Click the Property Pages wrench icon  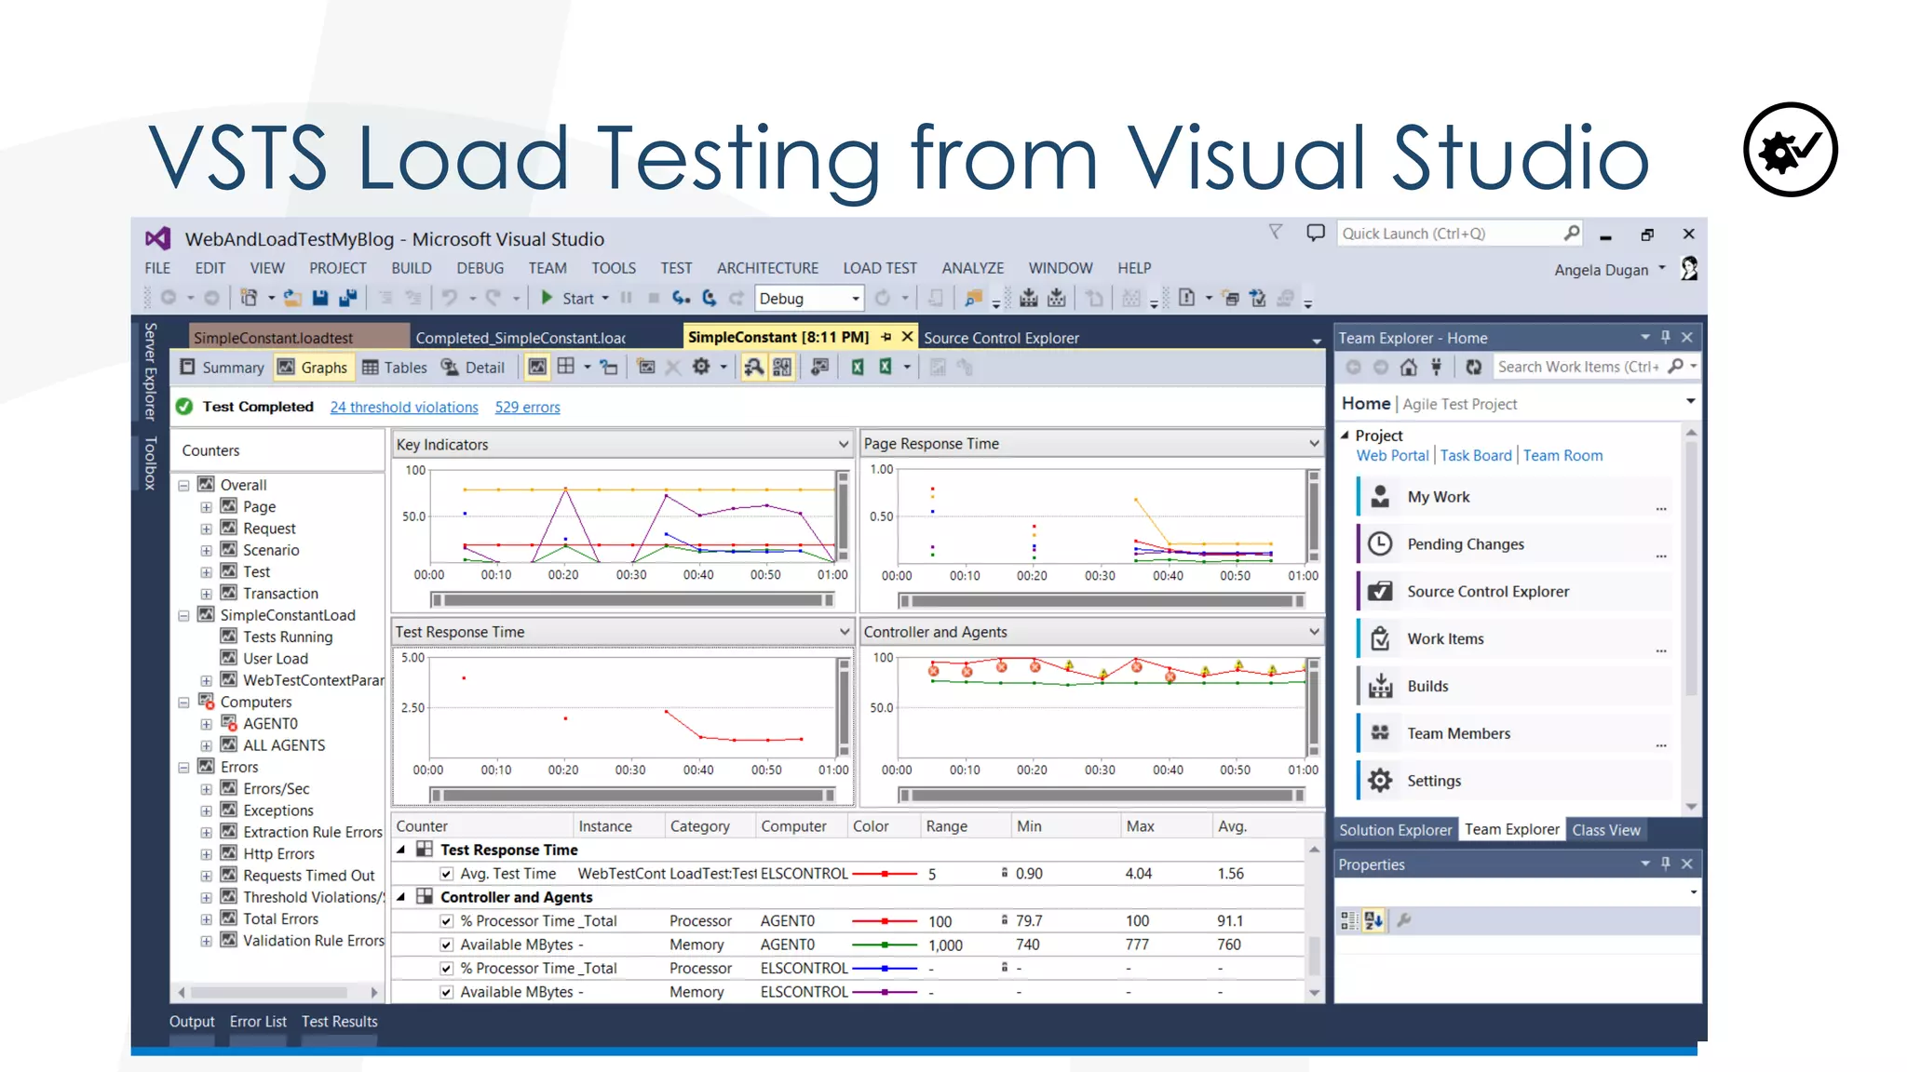(x=1404, y=921)
